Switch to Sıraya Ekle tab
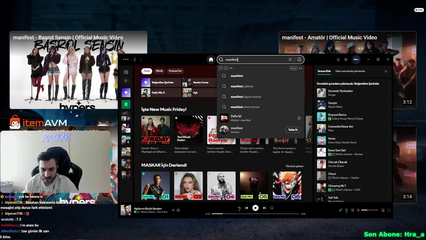426x240 pixels. (324, 71)
